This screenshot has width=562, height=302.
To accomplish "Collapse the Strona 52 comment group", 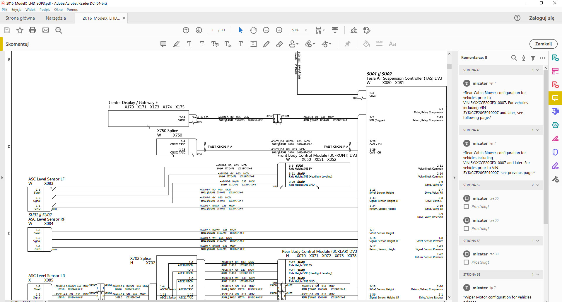I will tap(538, 185).
